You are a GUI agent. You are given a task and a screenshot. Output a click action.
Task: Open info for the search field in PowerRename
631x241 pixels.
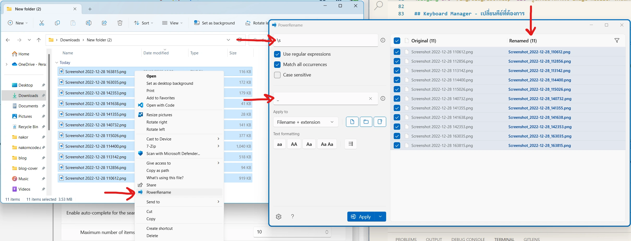[x=383, y=40]
